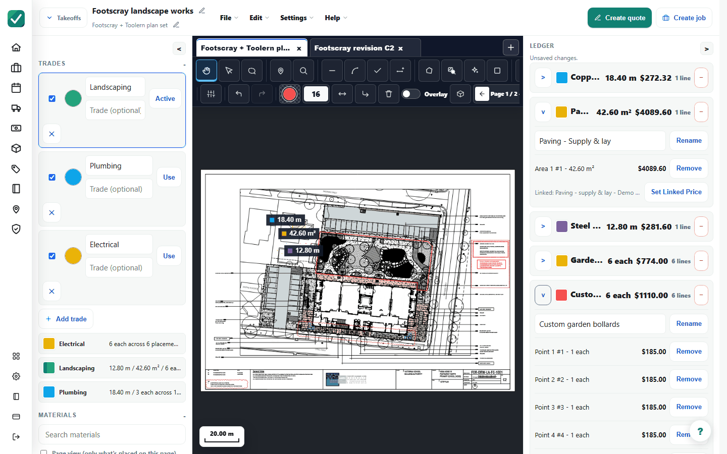Viewport: 727px width, 454px height.
Task: Click Add trade button
Action: (66, 319)
